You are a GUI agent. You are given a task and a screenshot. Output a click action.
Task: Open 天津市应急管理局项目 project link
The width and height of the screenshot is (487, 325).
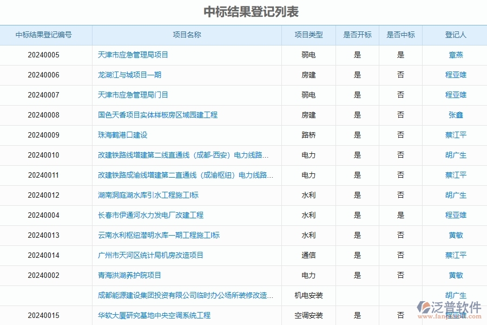(133, 55)
